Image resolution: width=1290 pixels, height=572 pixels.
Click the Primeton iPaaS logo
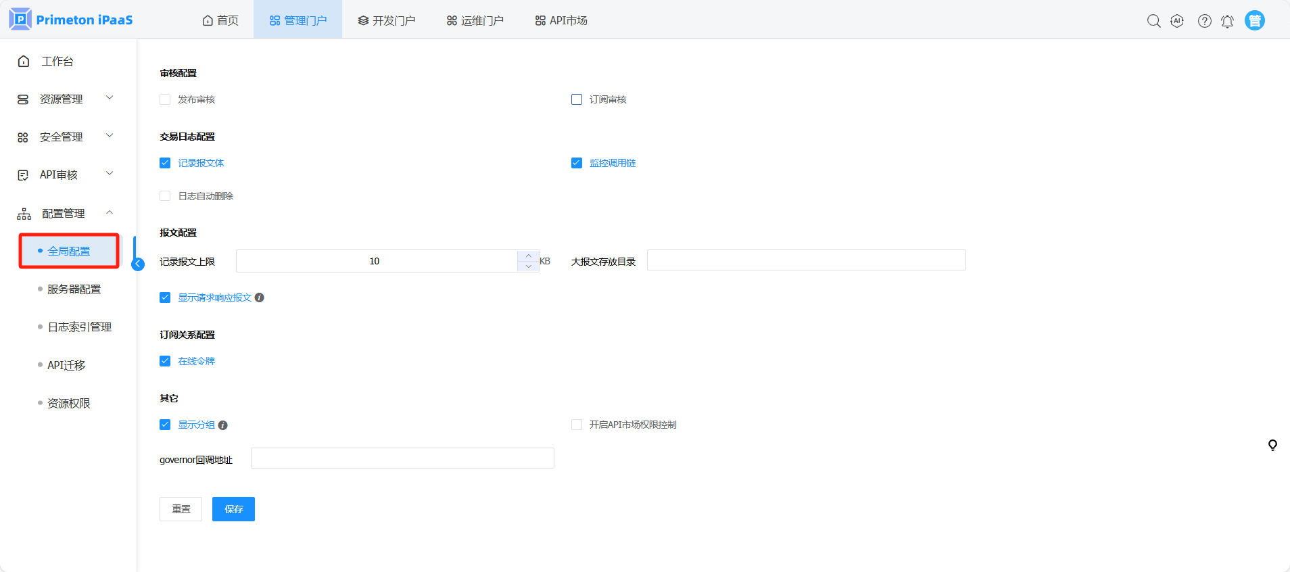tap(71, 20)
